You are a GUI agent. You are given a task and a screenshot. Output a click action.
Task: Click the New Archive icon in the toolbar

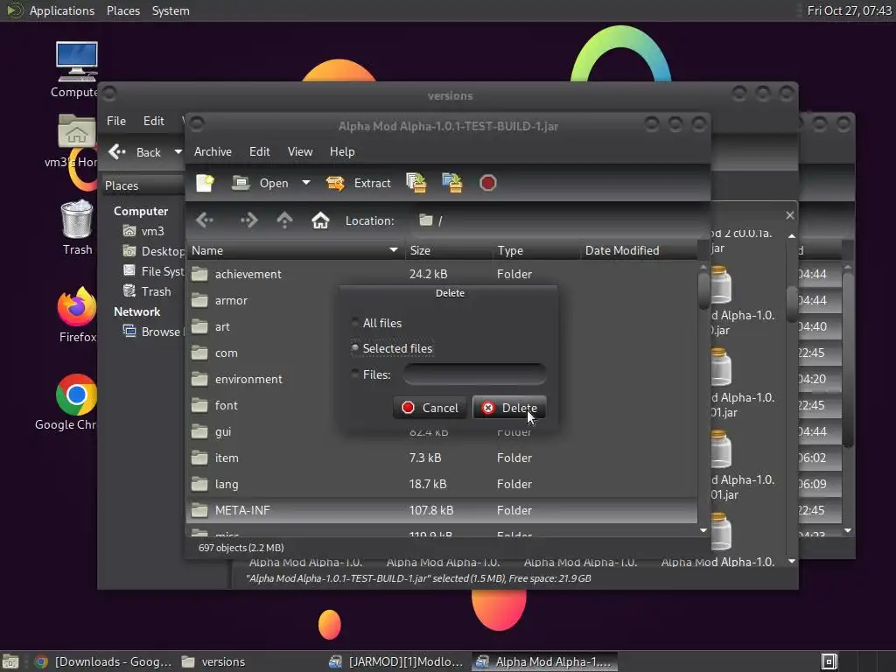[205, 183]
